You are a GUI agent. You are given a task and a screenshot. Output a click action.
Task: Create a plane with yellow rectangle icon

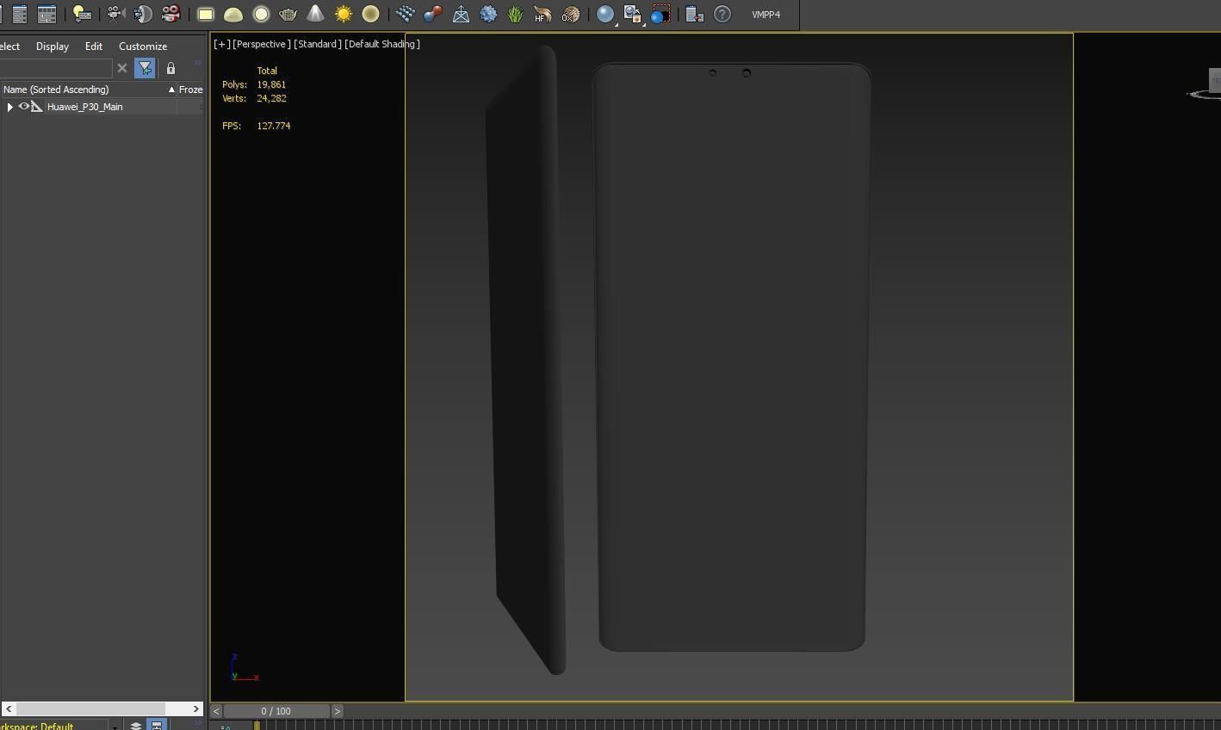[x=206, y=15]
